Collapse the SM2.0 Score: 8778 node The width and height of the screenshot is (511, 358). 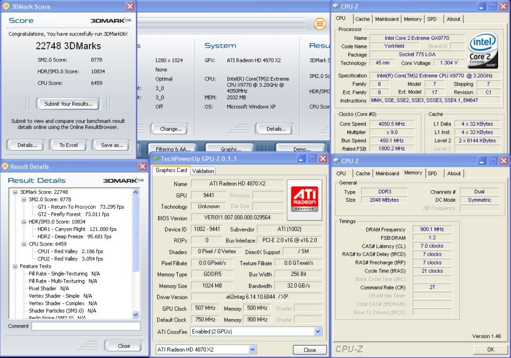click(x=24, y=200)
